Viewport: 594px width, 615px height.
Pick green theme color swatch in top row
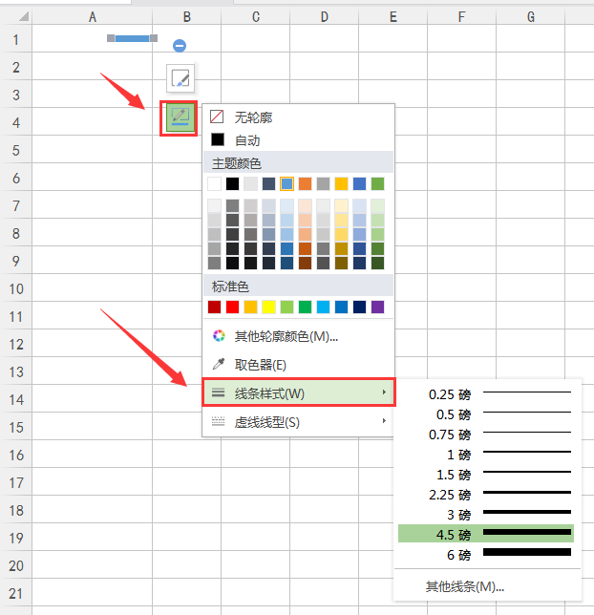pos(377,184)
